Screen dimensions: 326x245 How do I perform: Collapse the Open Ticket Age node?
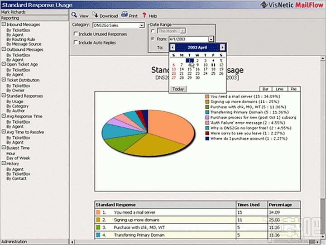4,64
